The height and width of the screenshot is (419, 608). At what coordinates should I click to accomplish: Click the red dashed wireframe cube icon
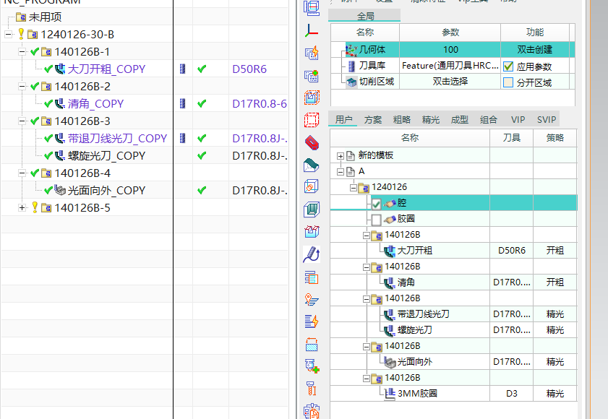point(312,120)
